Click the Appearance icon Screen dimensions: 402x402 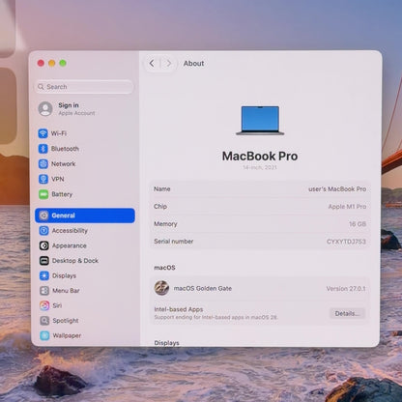point(44,245)
